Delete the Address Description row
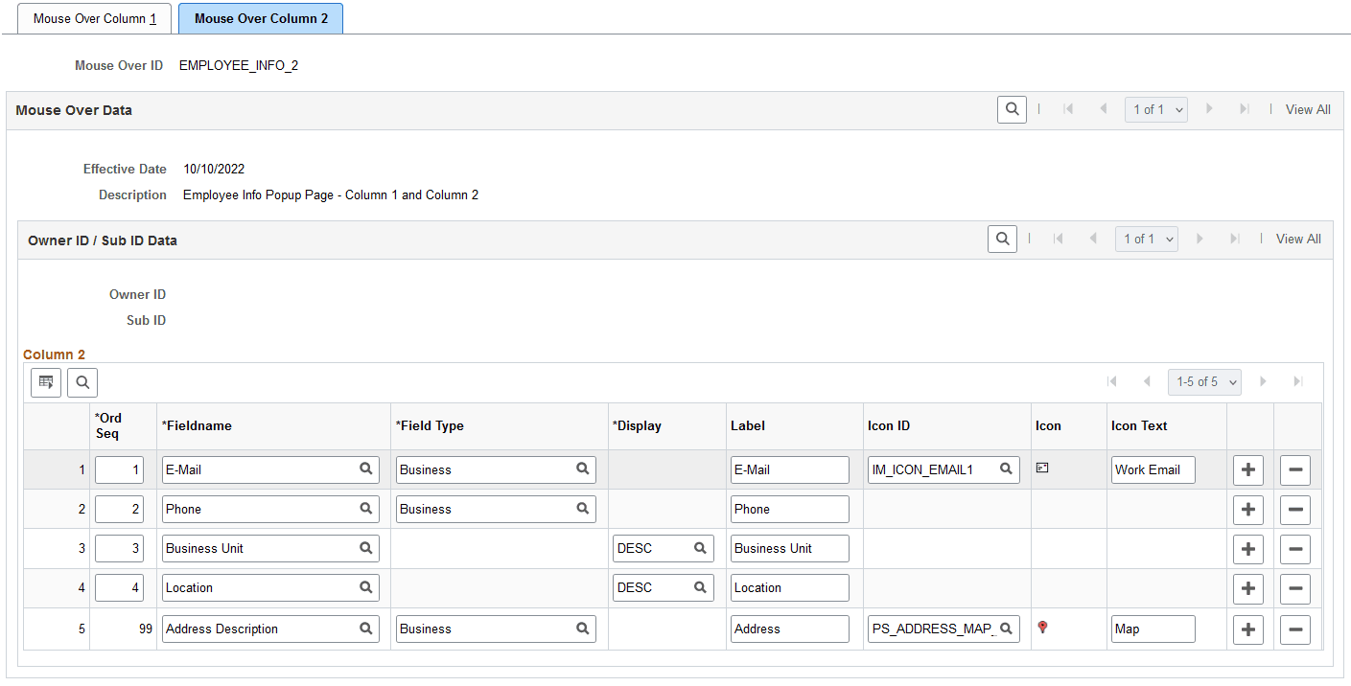 [1294, 629]
